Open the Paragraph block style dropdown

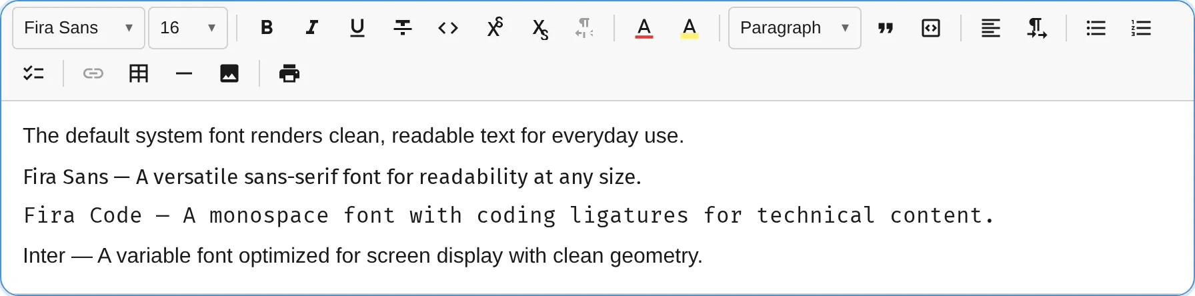pyautogui.click(x=795, y=28)
